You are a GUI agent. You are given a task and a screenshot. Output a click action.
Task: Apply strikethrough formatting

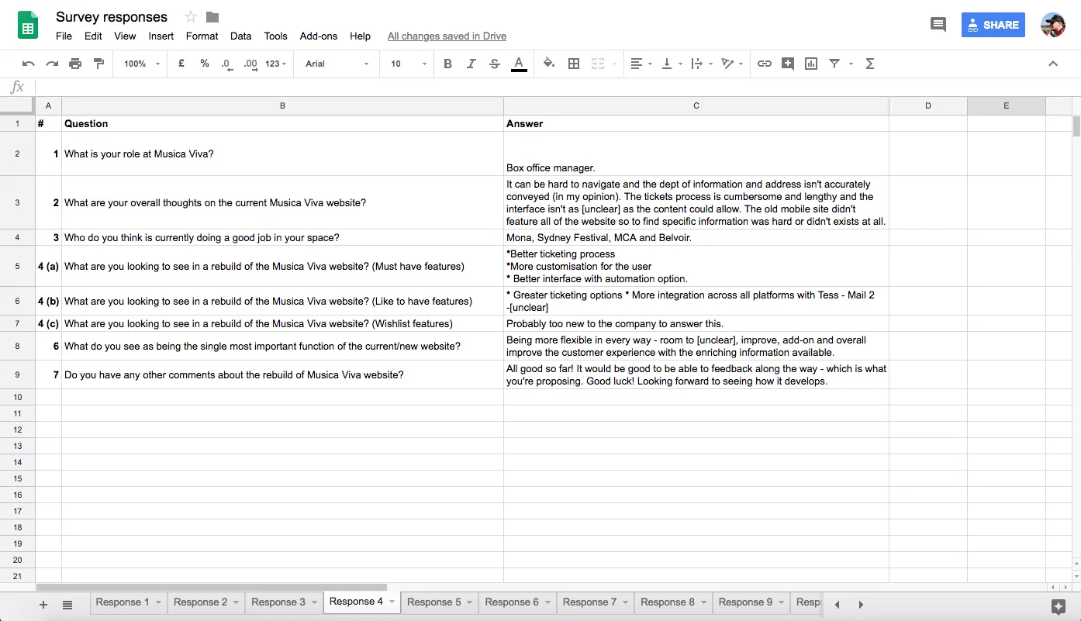coord(495,64)
